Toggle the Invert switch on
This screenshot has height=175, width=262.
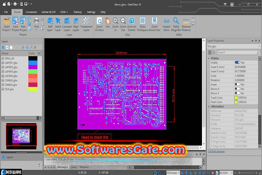click(237, 85)
